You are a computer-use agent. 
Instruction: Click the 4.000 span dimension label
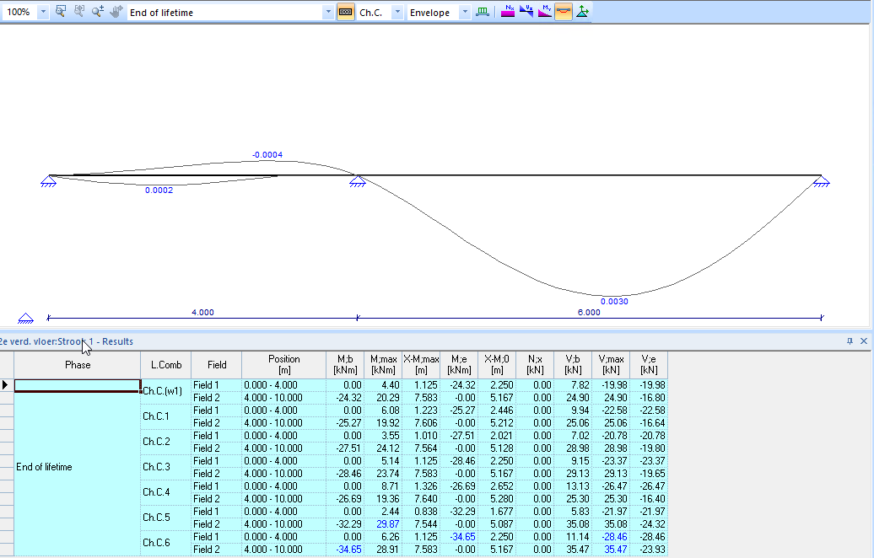[202, 313]
